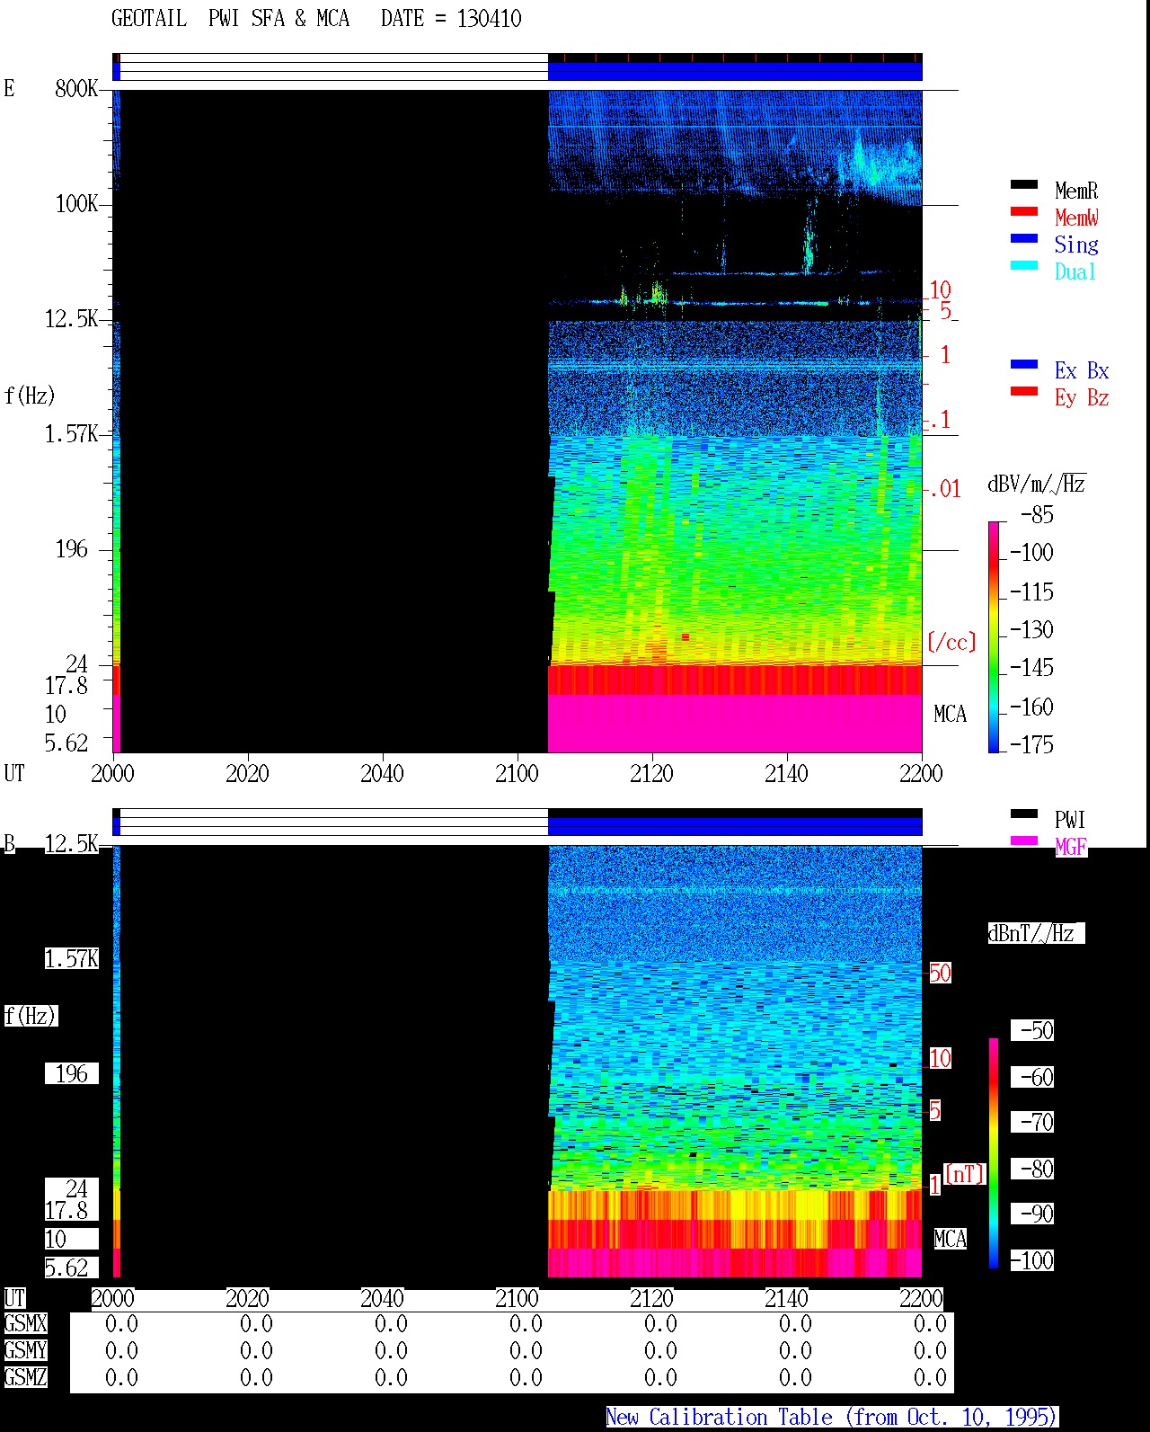Click the black PWI legend swatch
The height and width of the screenshot is (1432, 1150).
tap(1024, 814)
